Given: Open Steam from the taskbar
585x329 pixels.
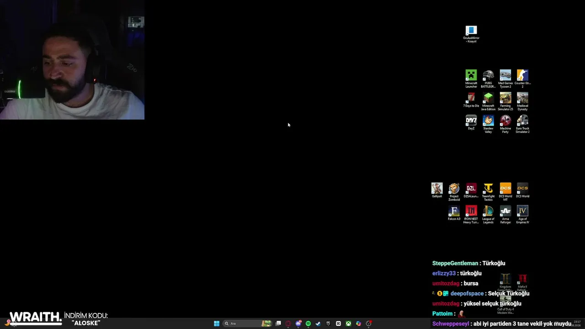Looking at the screenshot, I should [318, 324].
